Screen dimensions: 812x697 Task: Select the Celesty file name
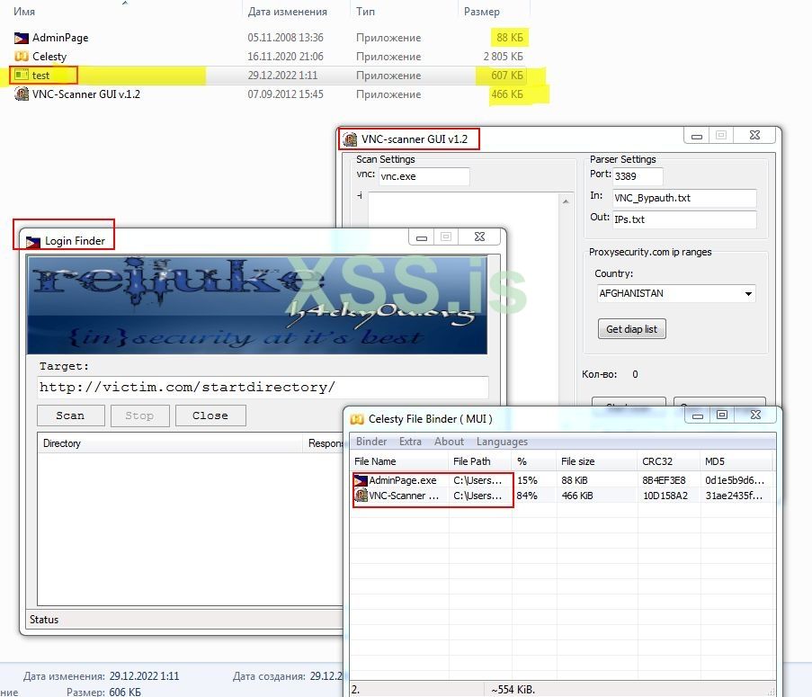pyautogui.click(x=49, y=57)
